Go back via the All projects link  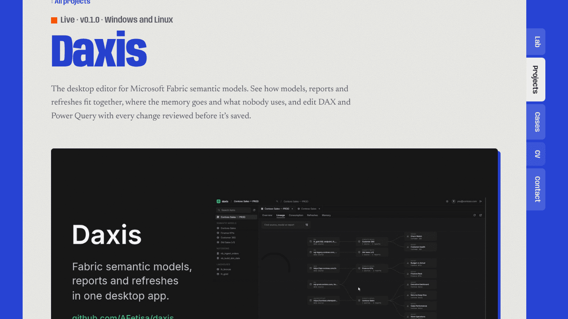(71, 2)
